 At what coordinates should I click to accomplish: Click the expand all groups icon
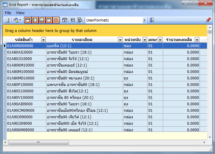[73, 20]
